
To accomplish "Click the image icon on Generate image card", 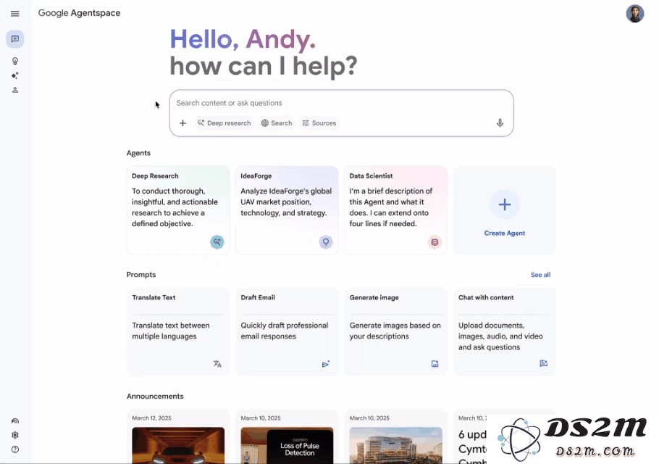I will point(435,364).
